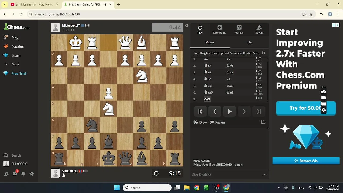This screenshot has width=343, height=193.
Task: Open sidebar settings gear
Action: pos(32,174)
